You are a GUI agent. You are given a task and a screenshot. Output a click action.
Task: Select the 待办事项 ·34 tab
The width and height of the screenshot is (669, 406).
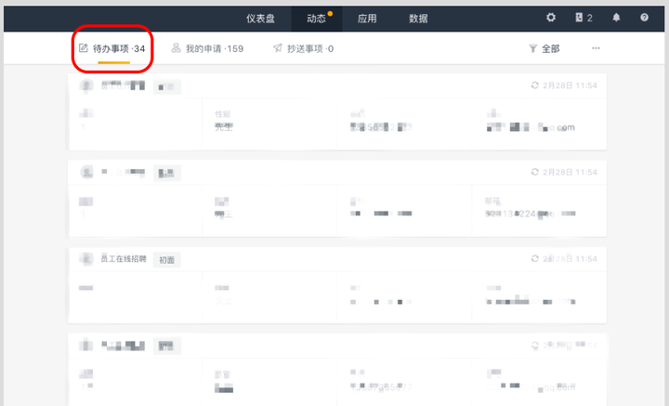click(112, 48)
